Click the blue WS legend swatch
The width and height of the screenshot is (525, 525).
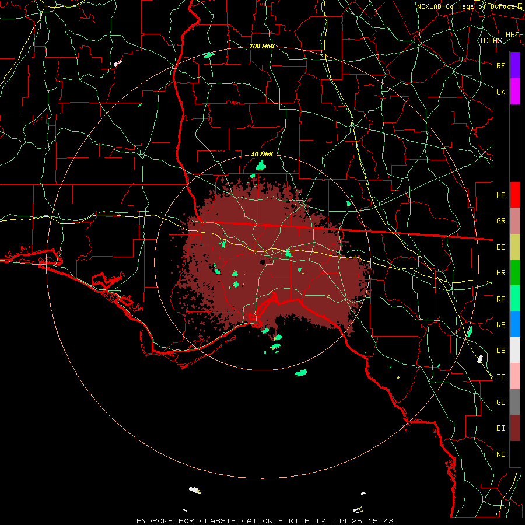pos(515,324)
